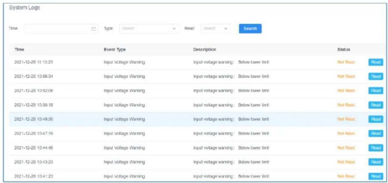This screenshot has height=183, width=388.
Task: Click Not Read status in 11:13:23 row
Action: (346, 62)
